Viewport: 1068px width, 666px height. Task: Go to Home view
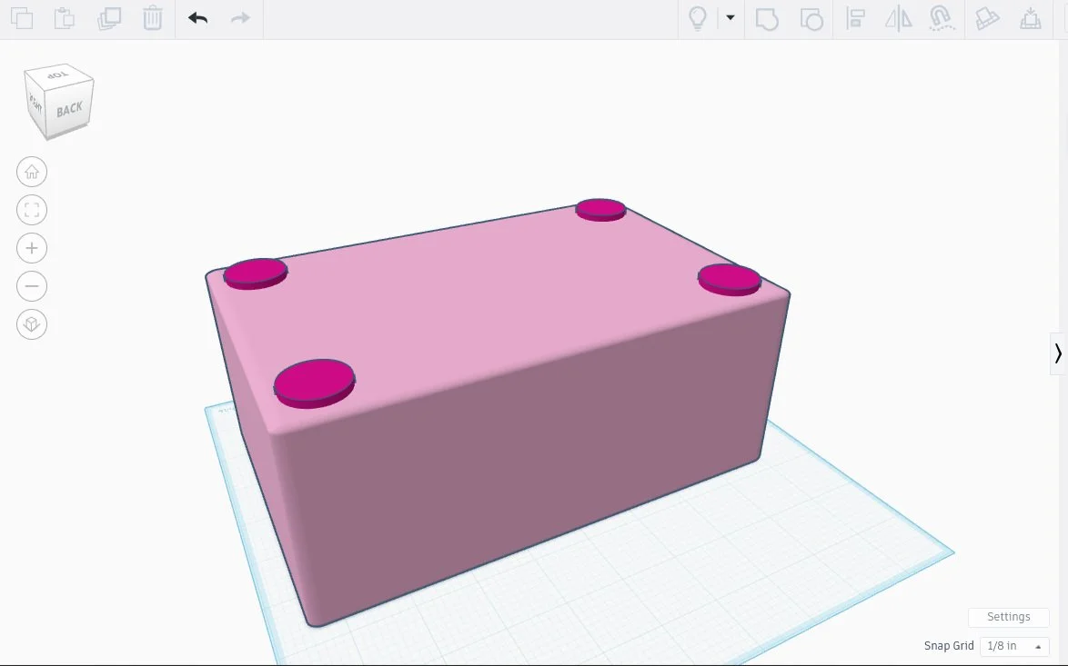[x=31, y=172]
